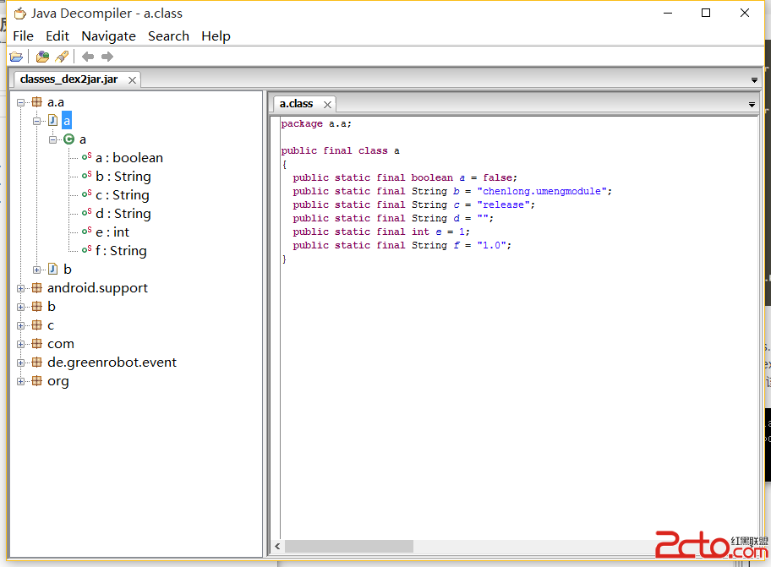Close the classes_dex2jar.jar tab
Viewport: 771px width, 567px height.
[131, 79]
